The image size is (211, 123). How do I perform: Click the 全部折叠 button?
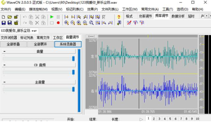pos(13,44)
